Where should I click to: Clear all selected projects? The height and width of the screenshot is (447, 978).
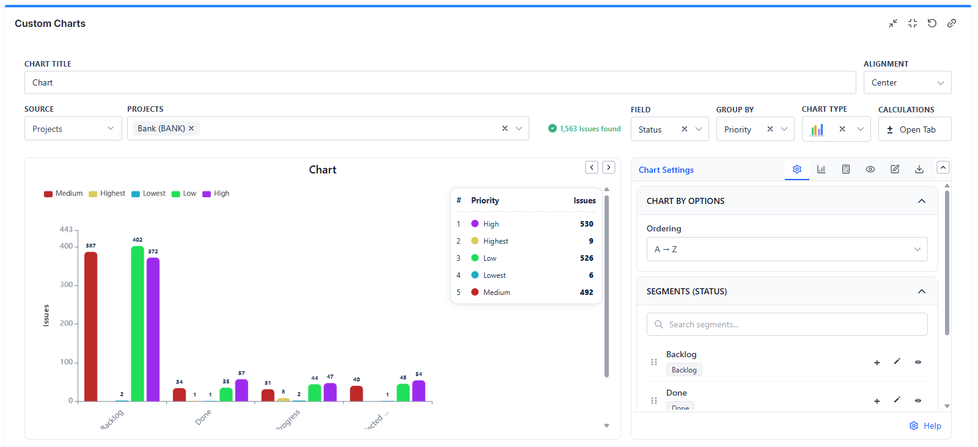[505, 128]
